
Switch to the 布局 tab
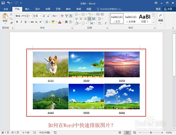(x=48, y=9)
